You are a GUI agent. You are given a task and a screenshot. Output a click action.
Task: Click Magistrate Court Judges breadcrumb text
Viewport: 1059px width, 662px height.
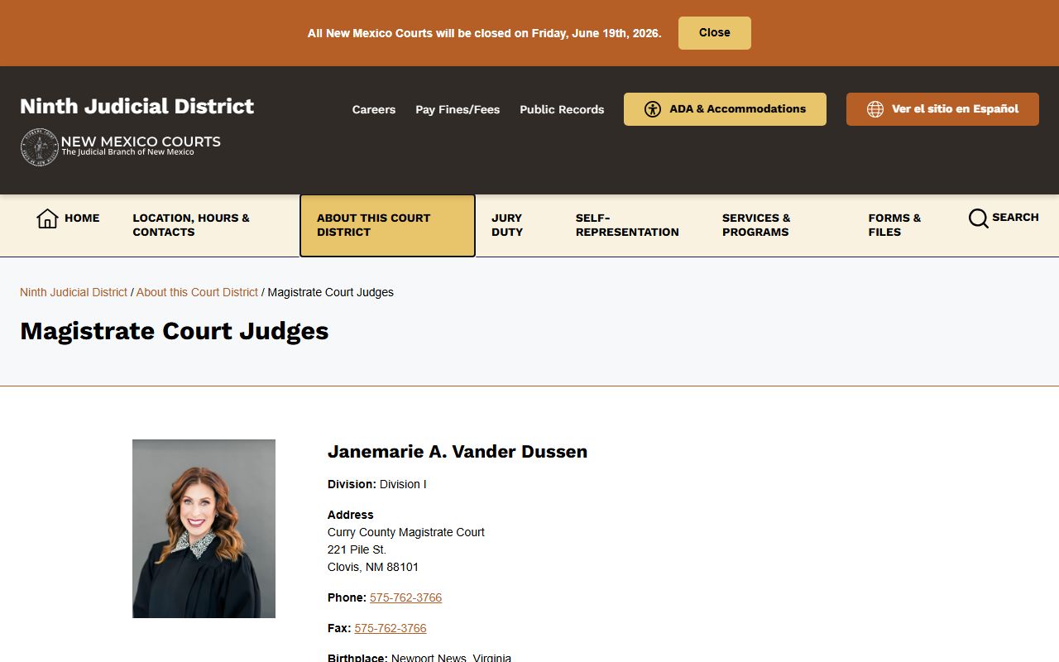[x=331, y=292]
